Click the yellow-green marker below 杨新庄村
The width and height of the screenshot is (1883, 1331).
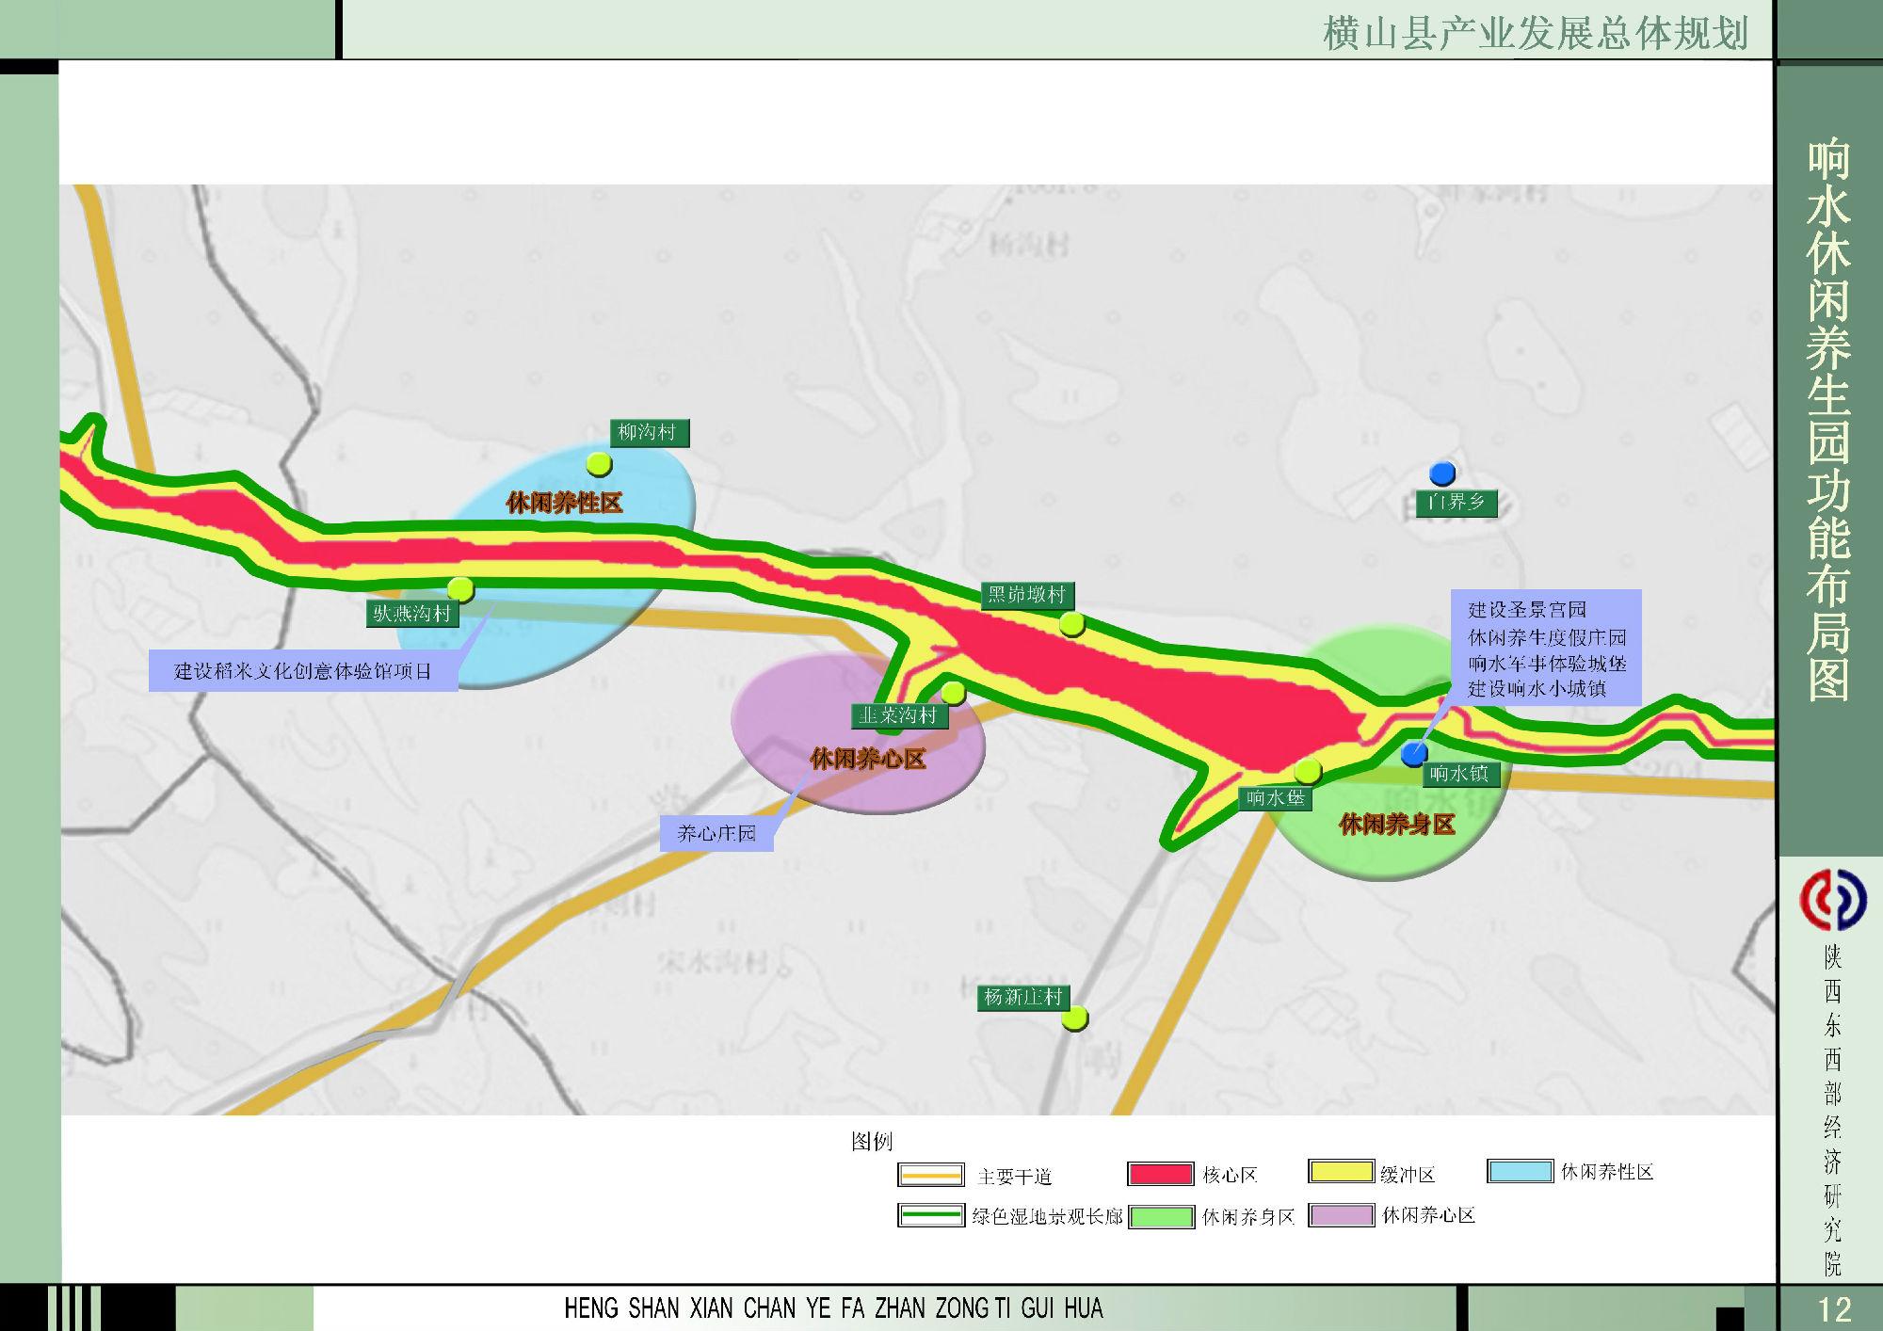[x=1074, y=1018]
